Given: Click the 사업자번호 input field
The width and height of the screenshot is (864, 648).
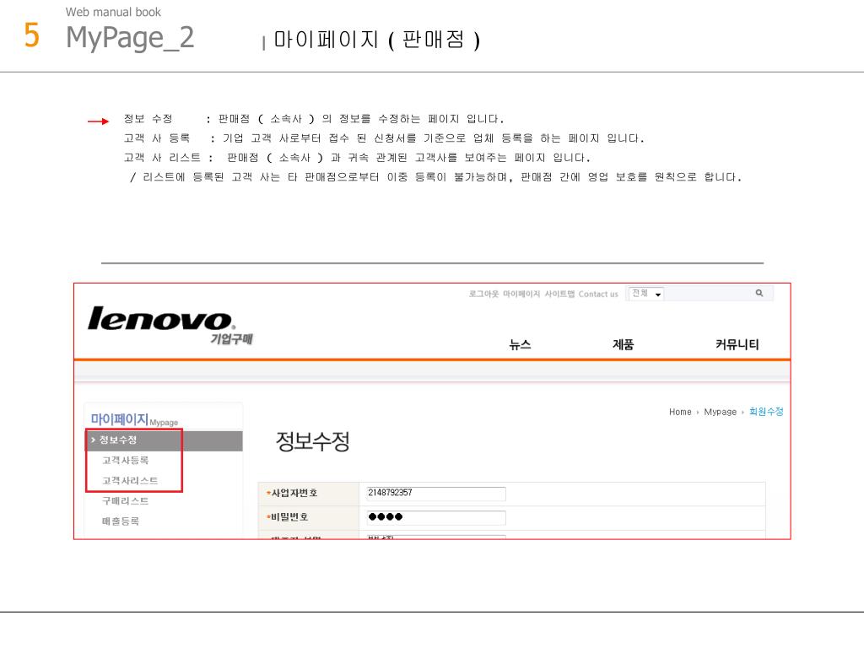Looking at the screenshot, I should pos(435,493).
